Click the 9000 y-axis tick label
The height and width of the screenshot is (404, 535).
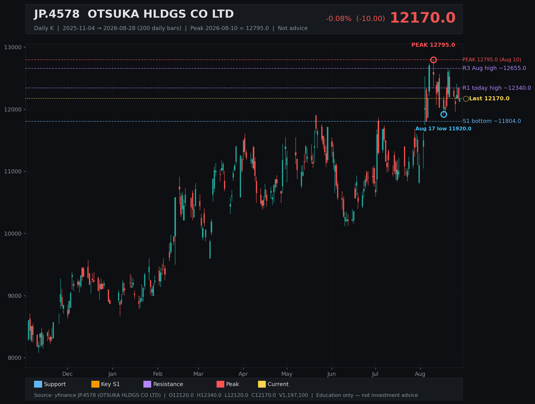tap(14, 296)
